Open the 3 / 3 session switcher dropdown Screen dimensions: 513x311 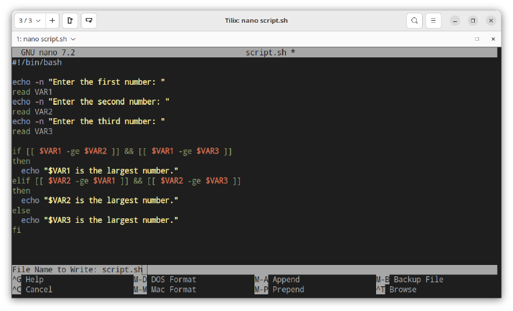click(x=28, y=21)
